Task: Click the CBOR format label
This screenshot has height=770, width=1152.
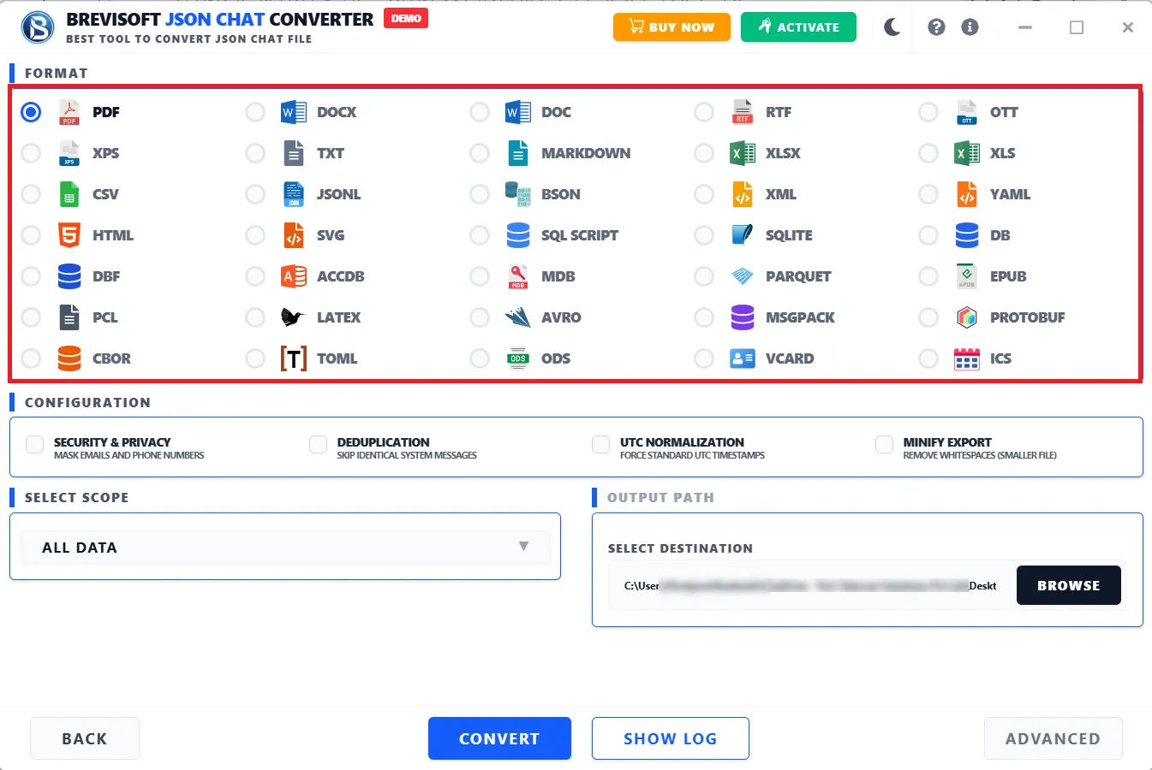Action: [111, 358]
